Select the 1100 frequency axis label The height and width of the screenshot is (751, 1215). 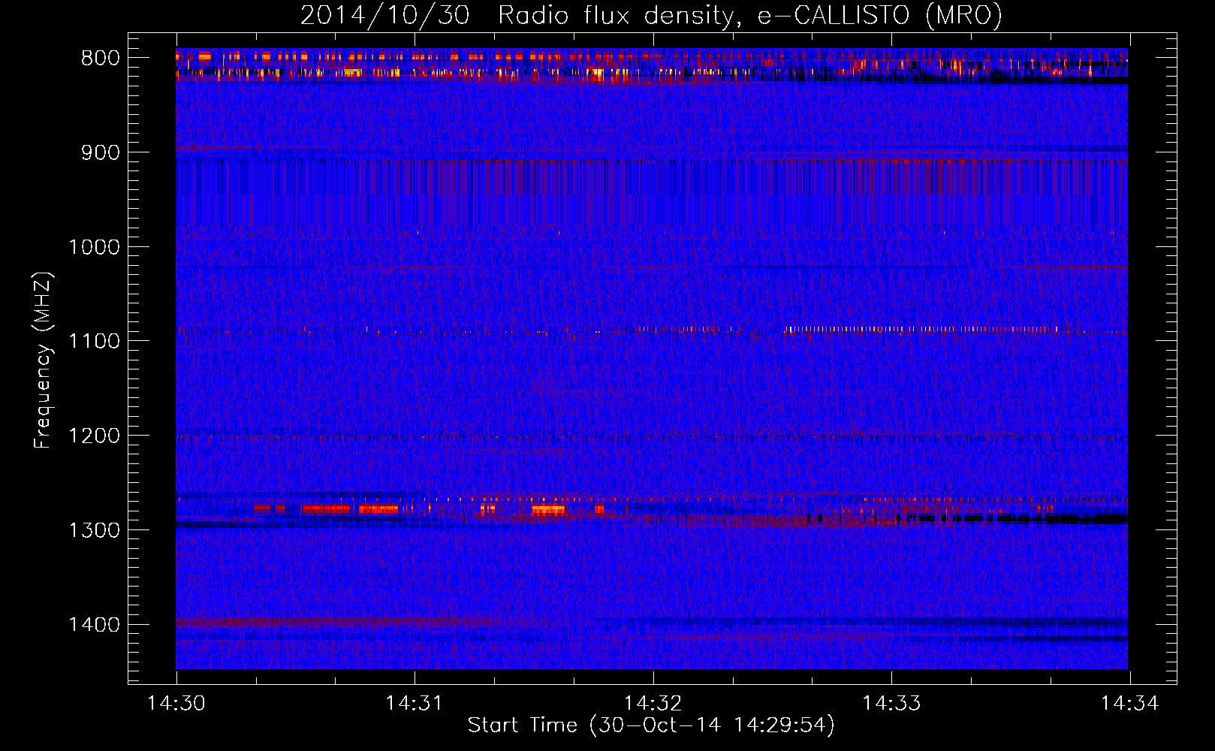[x=94, y=342]
